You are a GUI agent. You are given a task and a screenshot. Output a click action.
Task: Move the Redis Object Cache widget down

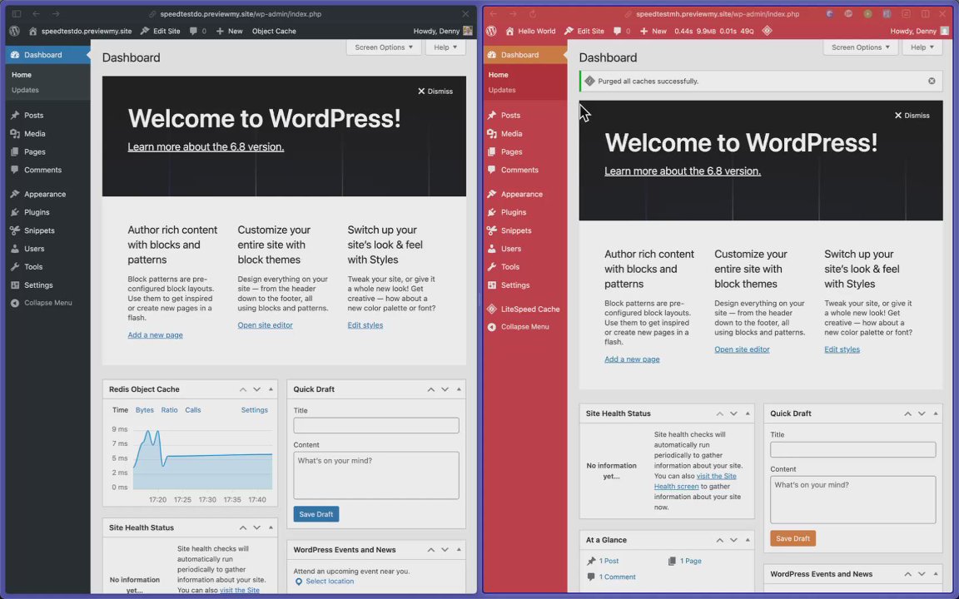(x=257, y=389)
